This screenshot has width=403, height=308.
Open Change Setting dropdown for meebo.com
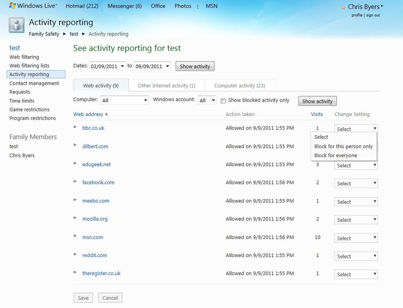(x=356, y=202)
